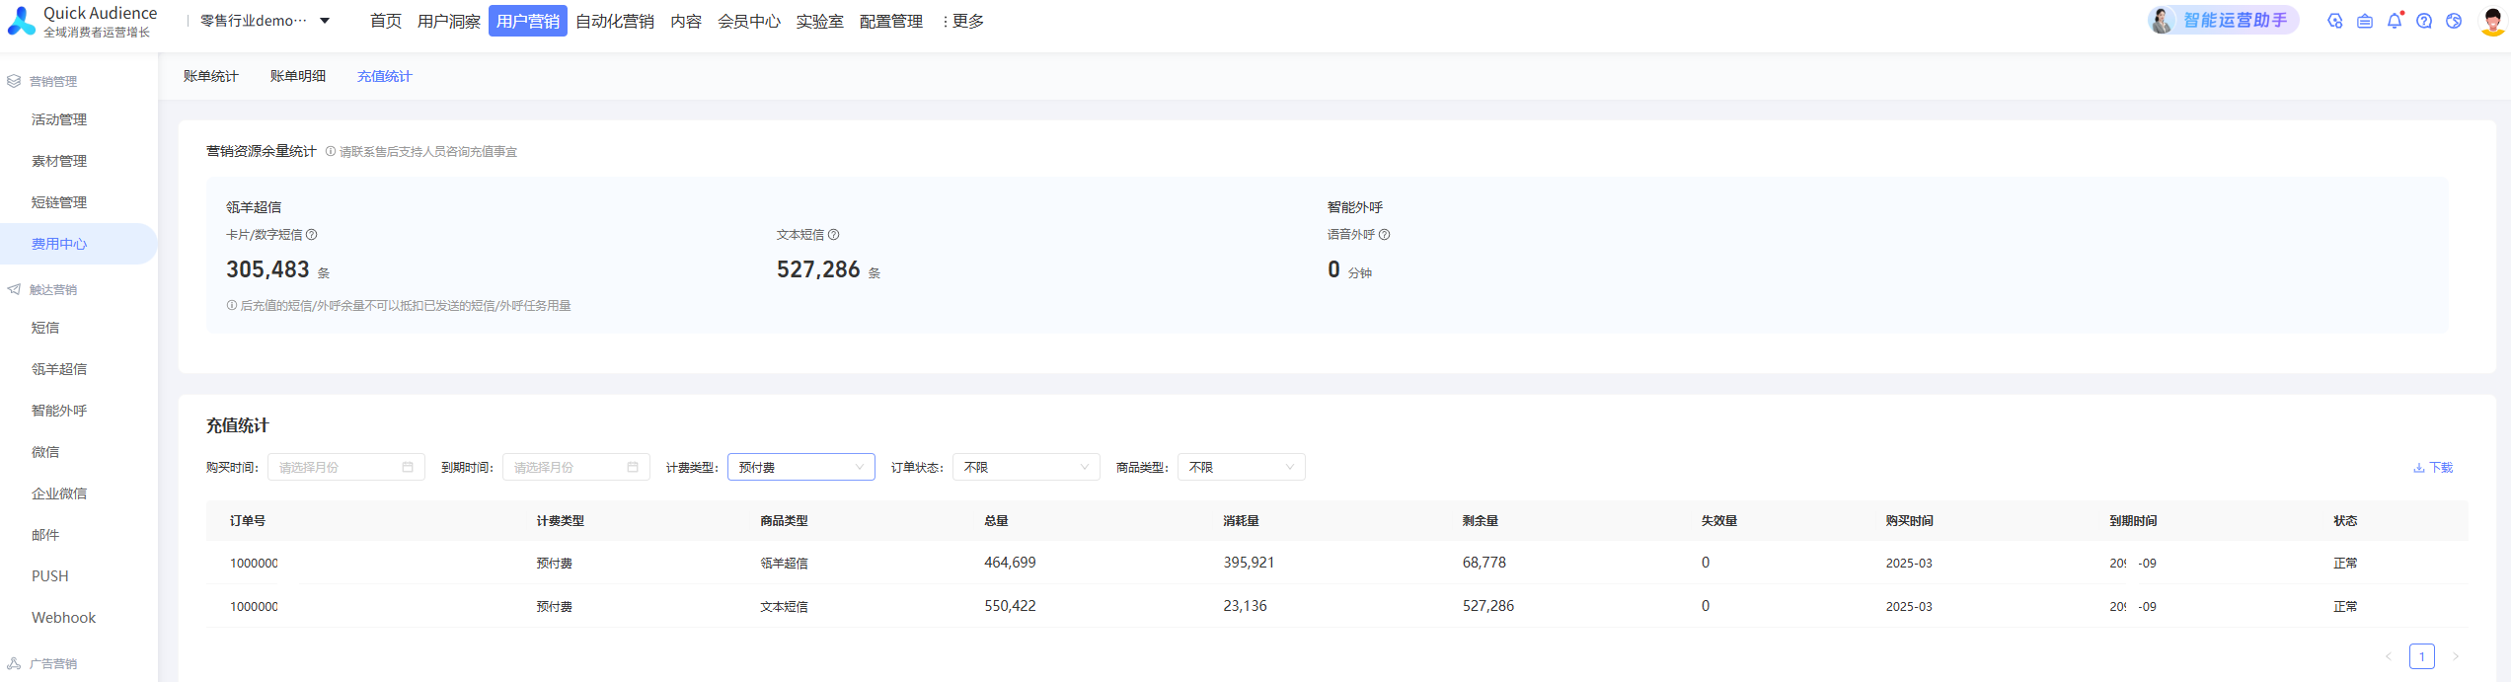Open 素材管理 in the sidebar
The width and height of the screenshot is (2511, 682).
click(x=59, y=161)
